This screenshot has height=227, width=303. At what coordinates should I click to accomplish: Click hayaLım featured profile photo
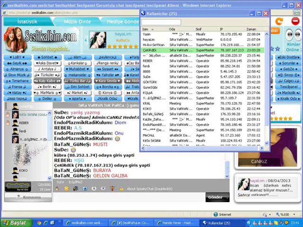click(98, 40)
